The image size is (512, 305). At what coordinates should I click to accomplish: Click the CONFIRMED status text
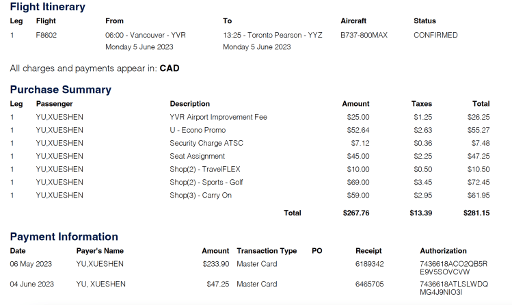click(x=435, y=35)
